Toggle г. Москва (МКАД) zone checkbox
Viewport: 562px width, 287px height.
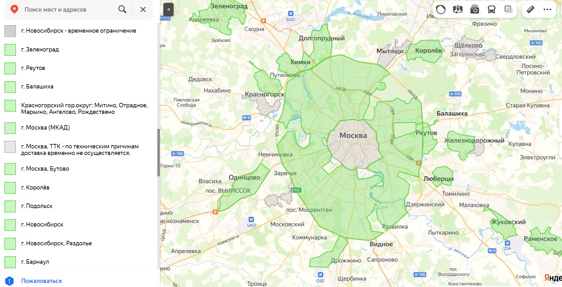click(x=10, y=128)
